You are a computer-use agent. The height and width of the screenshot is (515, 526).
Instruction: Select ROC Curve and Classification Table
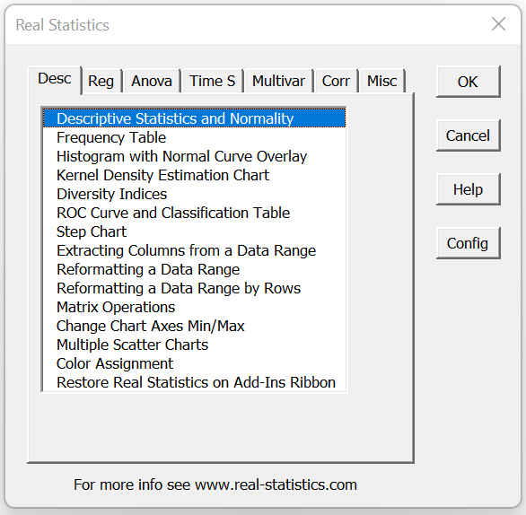click(x=195, y=213)
